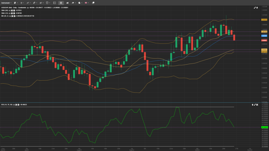Click the Bollinger values readout text
Screen dimensions: 269x151
(25, 16)
